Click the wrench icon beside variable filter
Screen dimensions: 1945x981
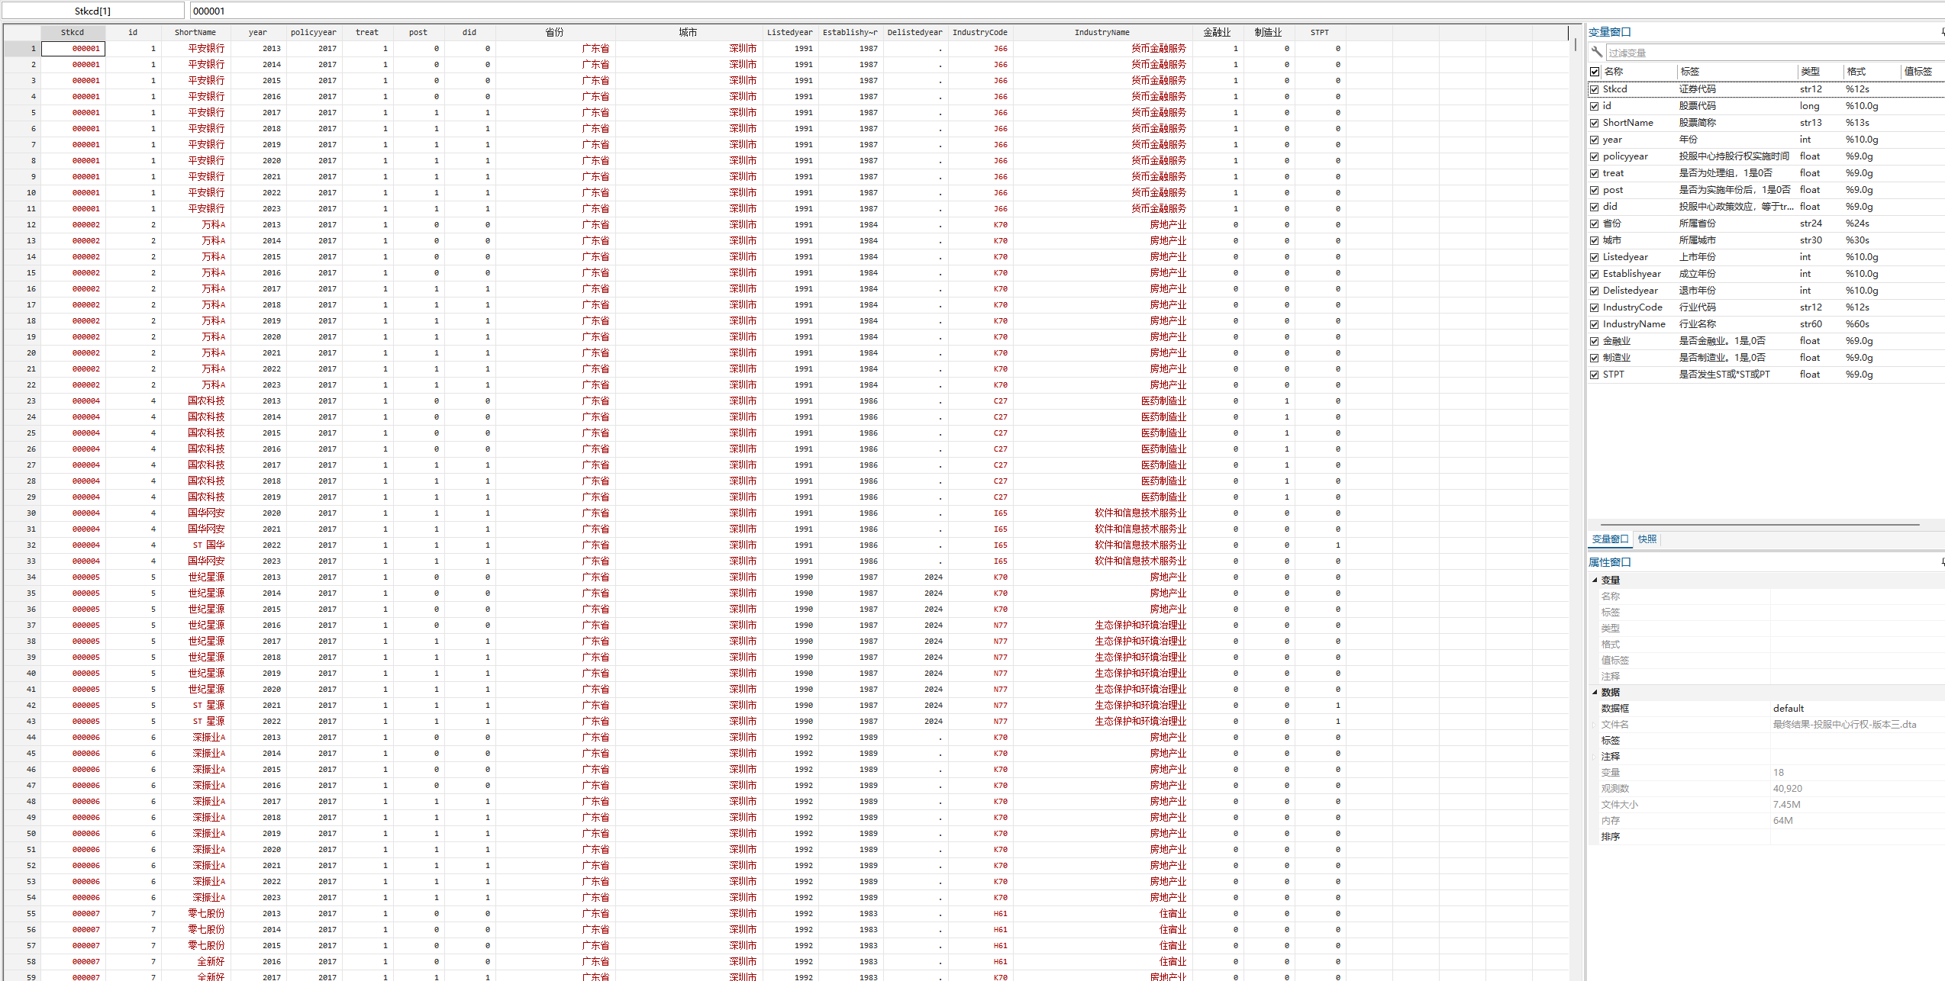(x=1596, y=52)
